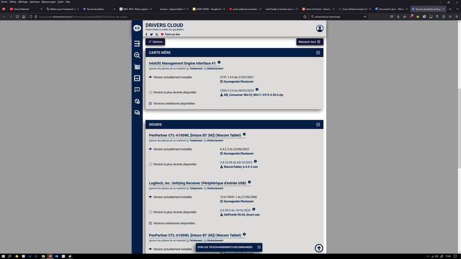
Task: Open the sidebar monitoring graph icon
Action: click(137, 78)
